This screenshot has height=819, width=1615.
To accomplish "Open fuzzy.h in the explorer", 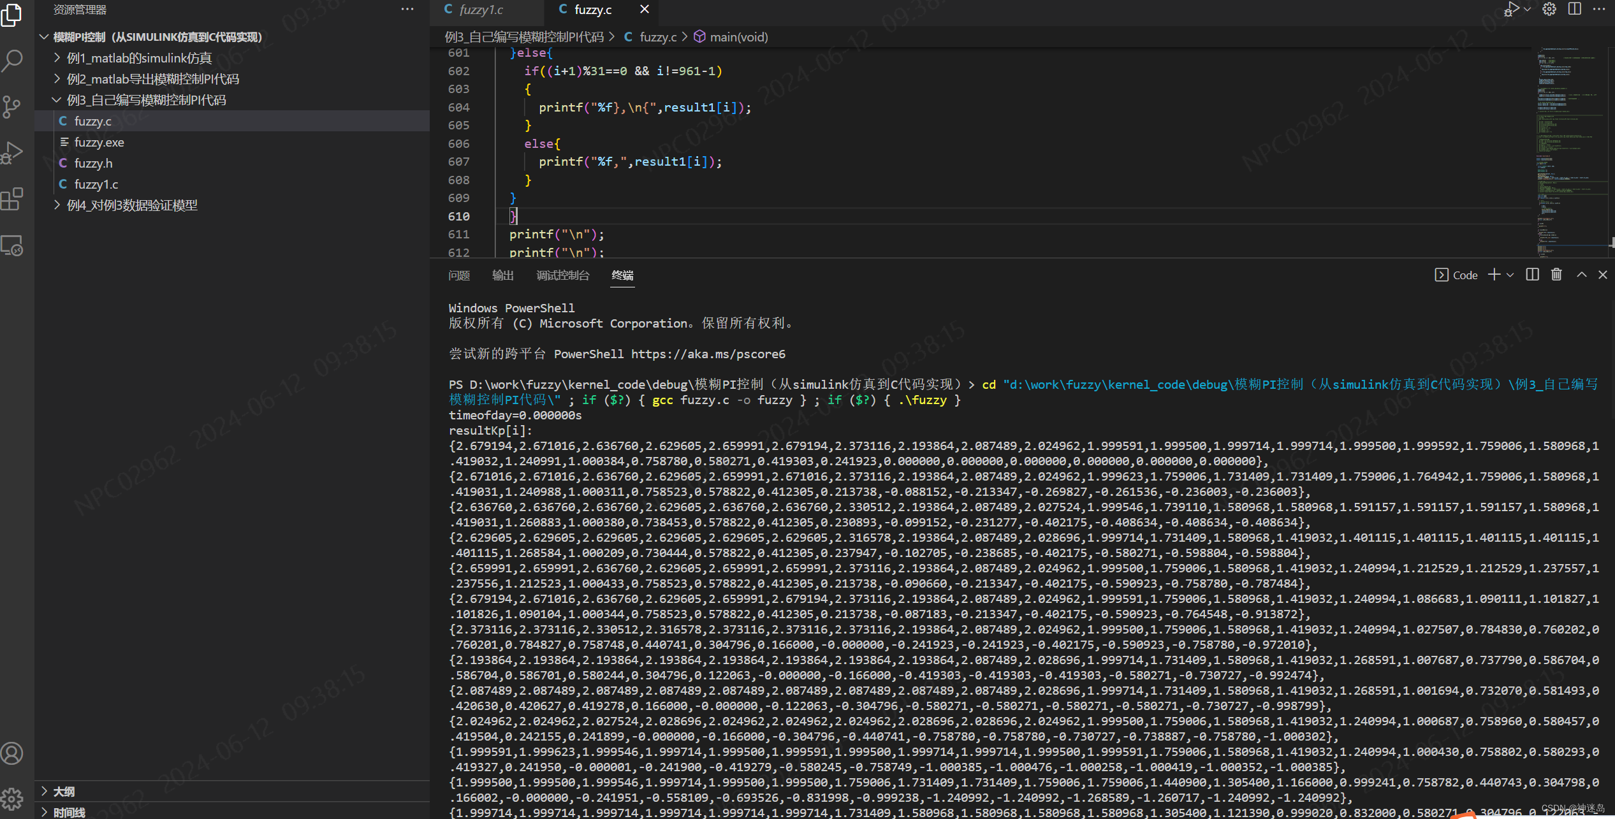I will click(x=93, y=163).
